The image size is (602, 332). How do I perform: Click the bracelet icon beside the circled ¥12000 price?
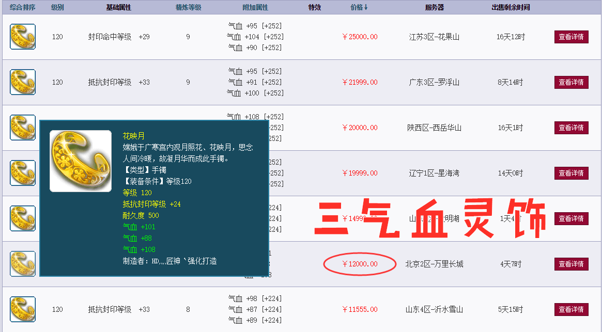pyautogui.click(x=22, y=263)
